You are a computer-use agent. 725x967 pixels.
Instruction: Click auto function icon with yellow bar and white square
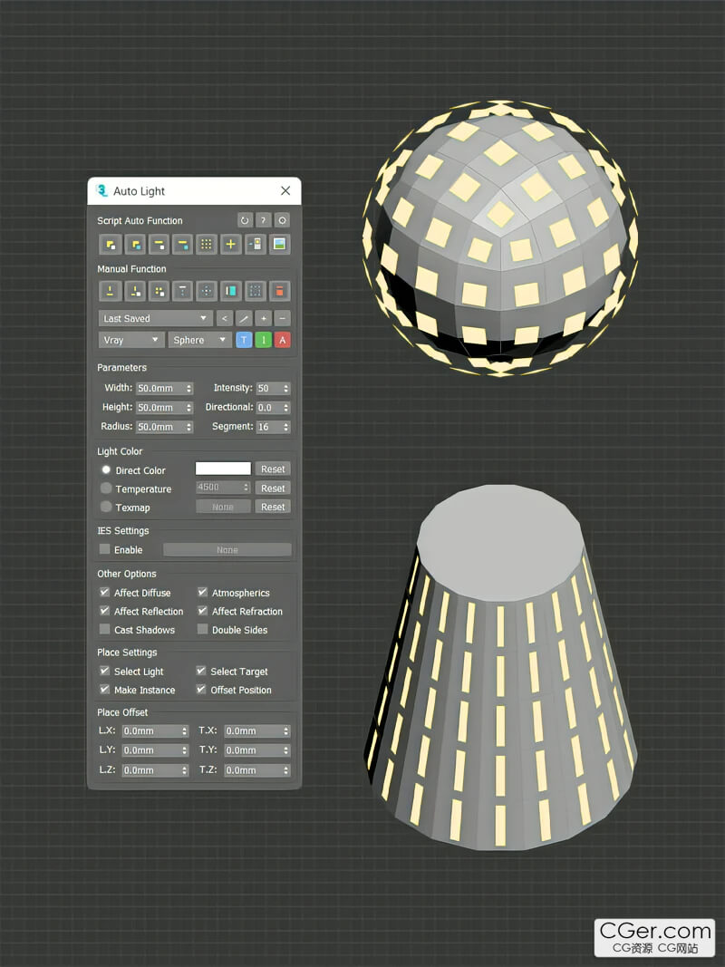(x=159, y=244)
